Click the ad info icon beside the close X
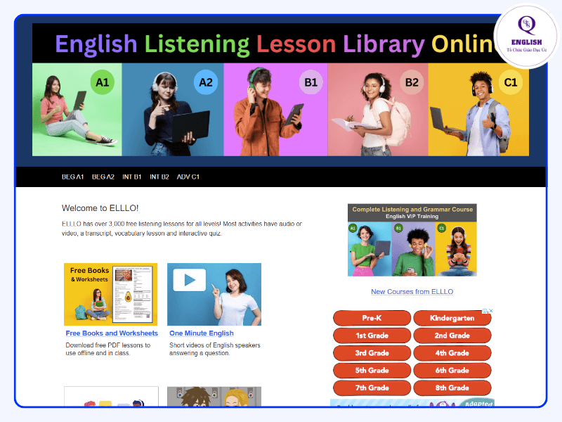The width and height of the screenshot is (562, 422). click(x=485, y=311)
